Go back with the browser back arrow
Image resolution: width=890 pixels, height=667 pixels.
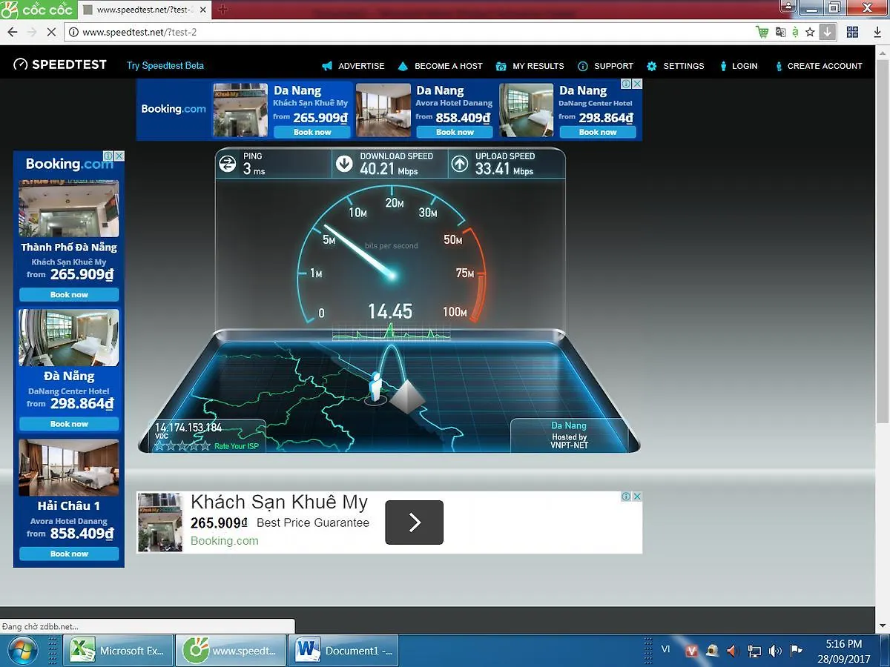click(12, 32)
